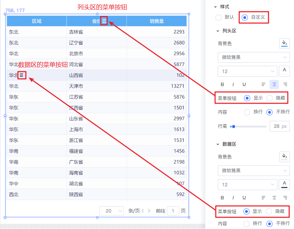The height and width of the screenshot is (229, 294).
Task: Select the 福建省 cell
Action: click(x=97, y=151)
